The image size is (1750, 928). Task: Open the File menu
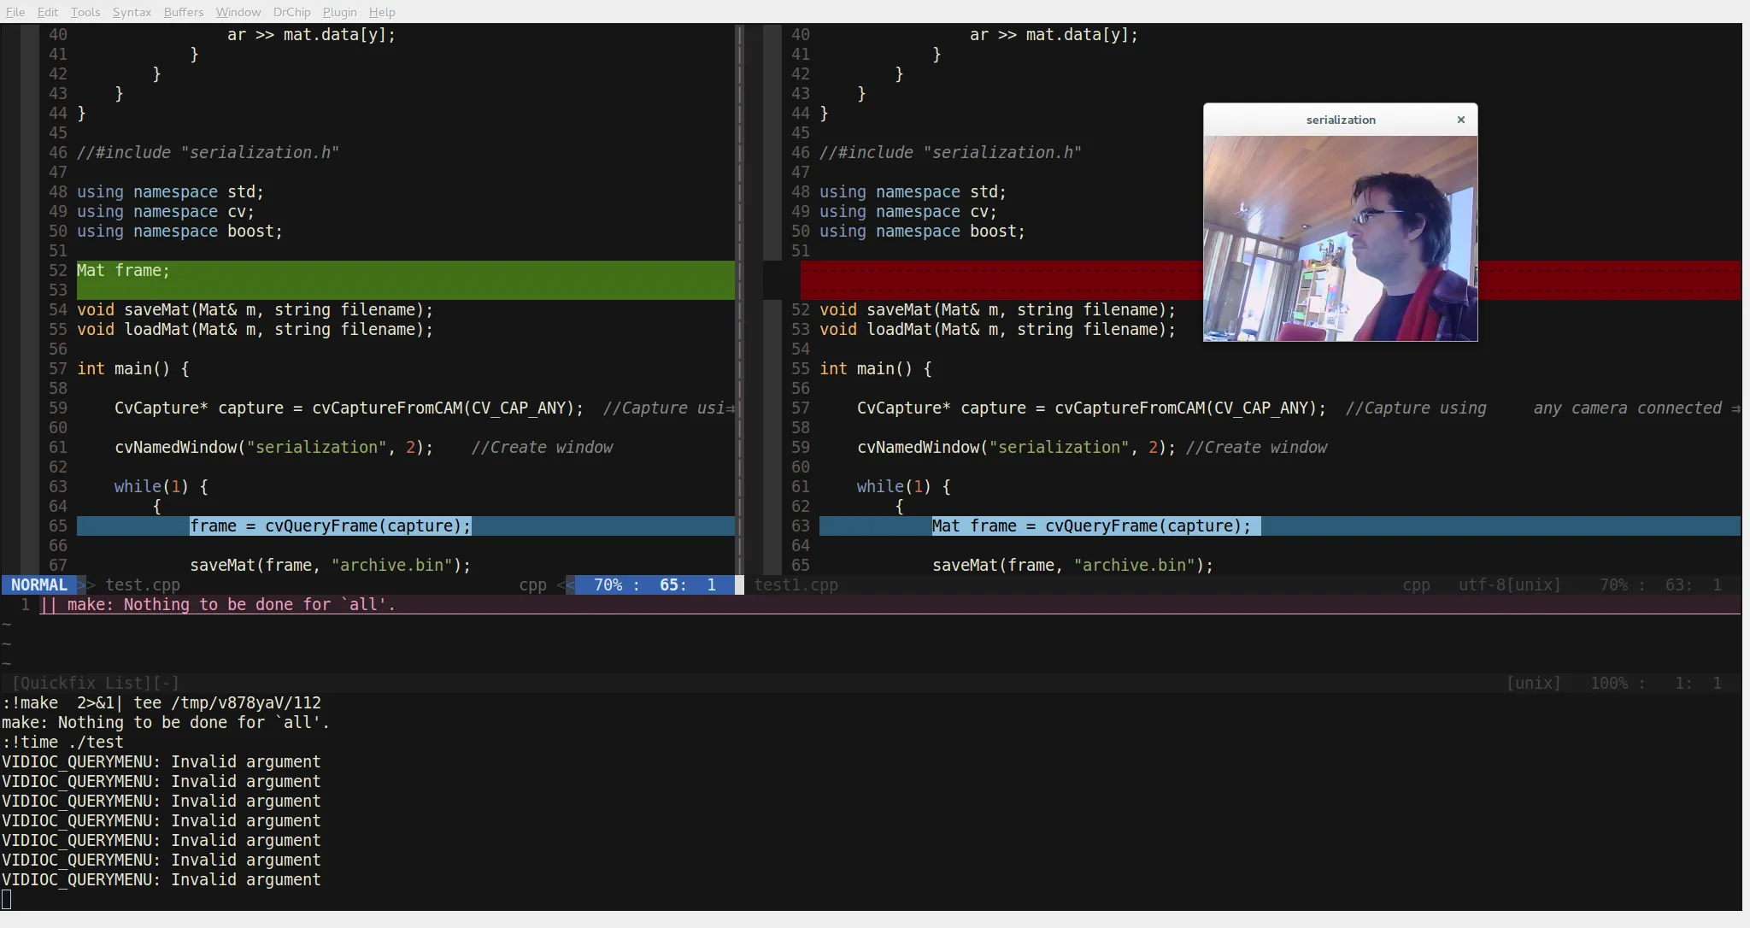pos(15,12)
